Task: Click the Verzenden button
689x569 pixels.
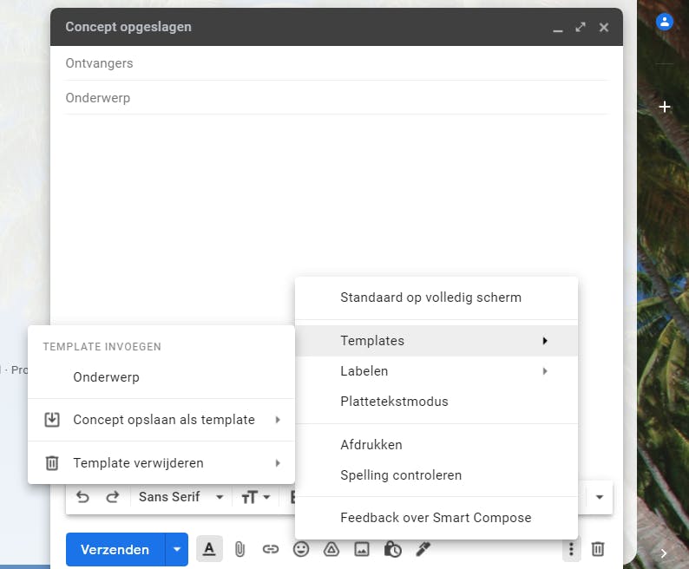Action: click(x=115, y=549)
